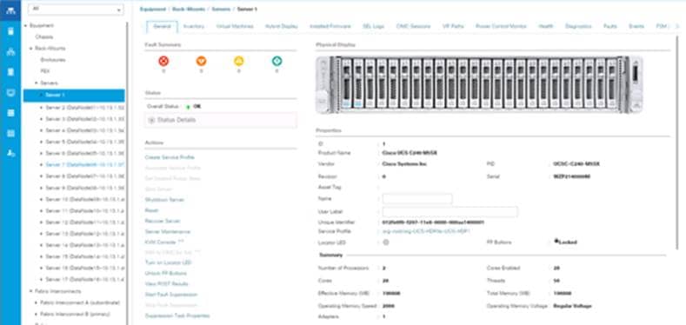The image size is (686, 325).
Task: Show more tabs with the tab overflow arrow
Action: click(678, 27)
